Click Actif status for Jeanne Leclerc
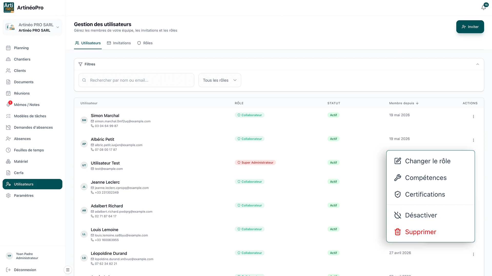The width and height of the screenshot is (492, 276). pos(333,182)
